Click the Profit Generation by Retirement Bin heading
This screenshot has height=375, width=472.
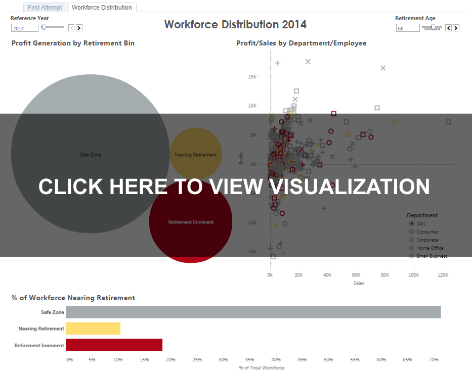point(73,43)
